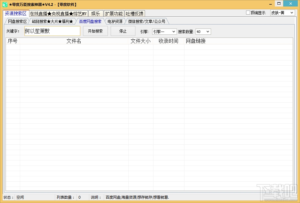Screen dimensions: 300x203
Task: Open the 皮肤-黄 skin dropdown
Action: click(282, 13)
